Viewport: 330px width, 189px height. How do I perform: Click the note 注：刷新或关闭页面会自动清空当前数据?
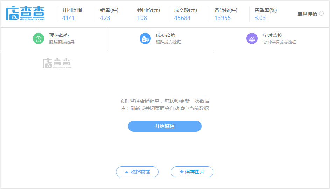click(164, 108)
